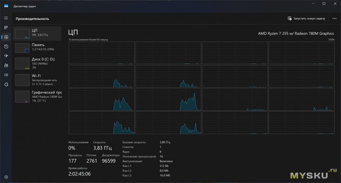This screenshot has width=341, height=183.
Task: Click the ЦП mini usage graph thumbnail
Action: [x=22, y=34]
